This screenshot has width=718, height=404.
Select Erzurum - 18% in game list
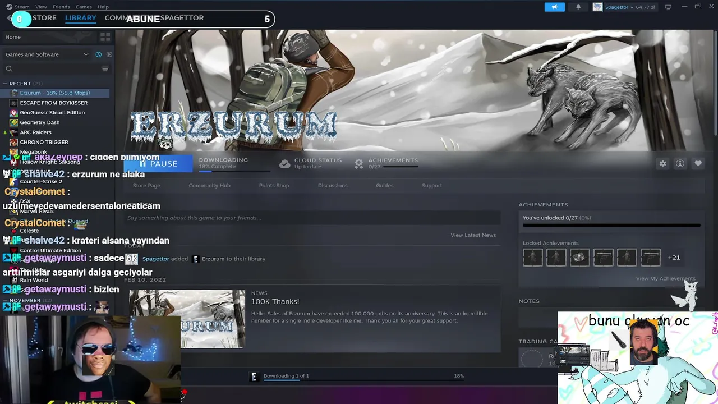(55, 93)
